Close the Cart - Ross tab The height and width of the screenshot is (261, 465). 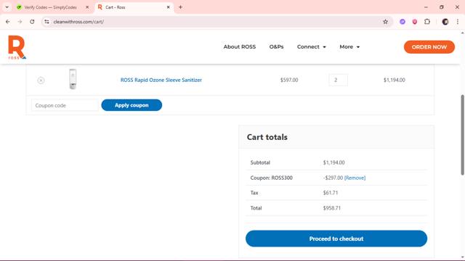pos(168,7)
